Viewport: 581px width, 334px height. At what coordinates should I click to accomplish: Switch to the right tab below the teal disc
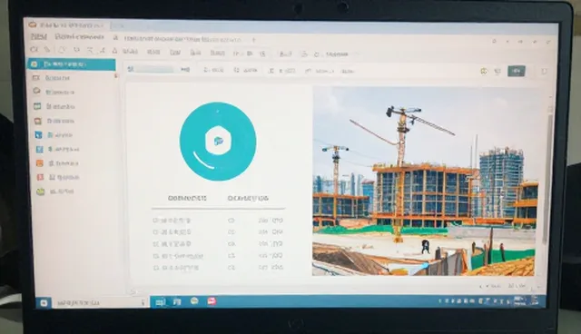tap(248, 198)
